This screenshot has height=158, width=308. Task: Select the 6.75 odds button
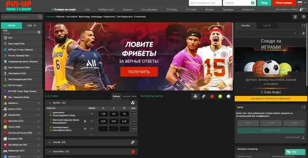click(124, 121)
